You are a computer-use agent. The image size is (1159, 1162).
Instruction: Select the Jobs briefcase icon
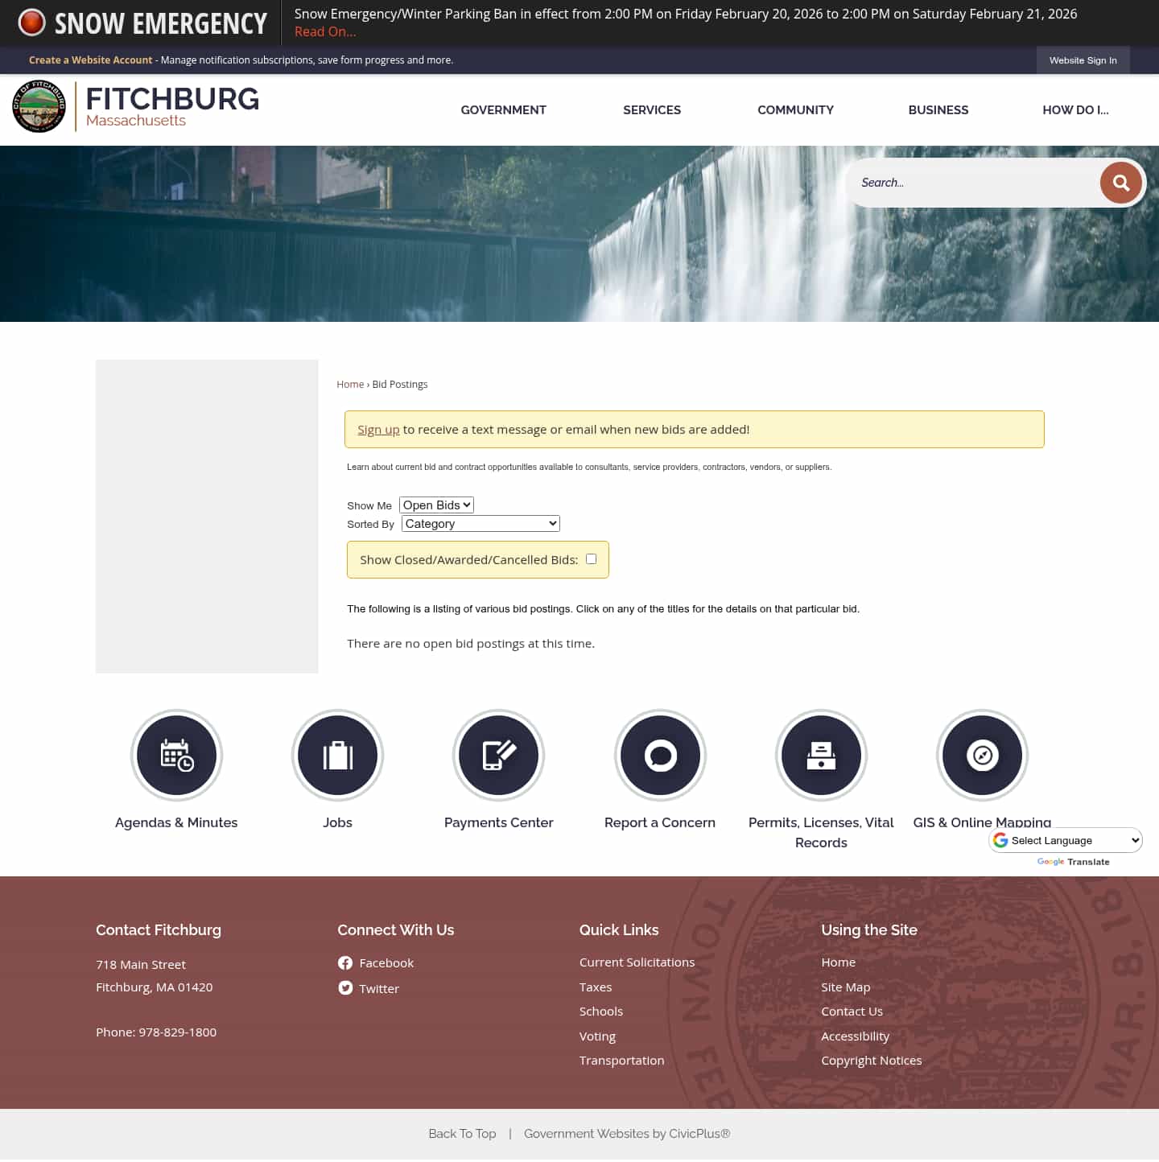pos(337,755)
